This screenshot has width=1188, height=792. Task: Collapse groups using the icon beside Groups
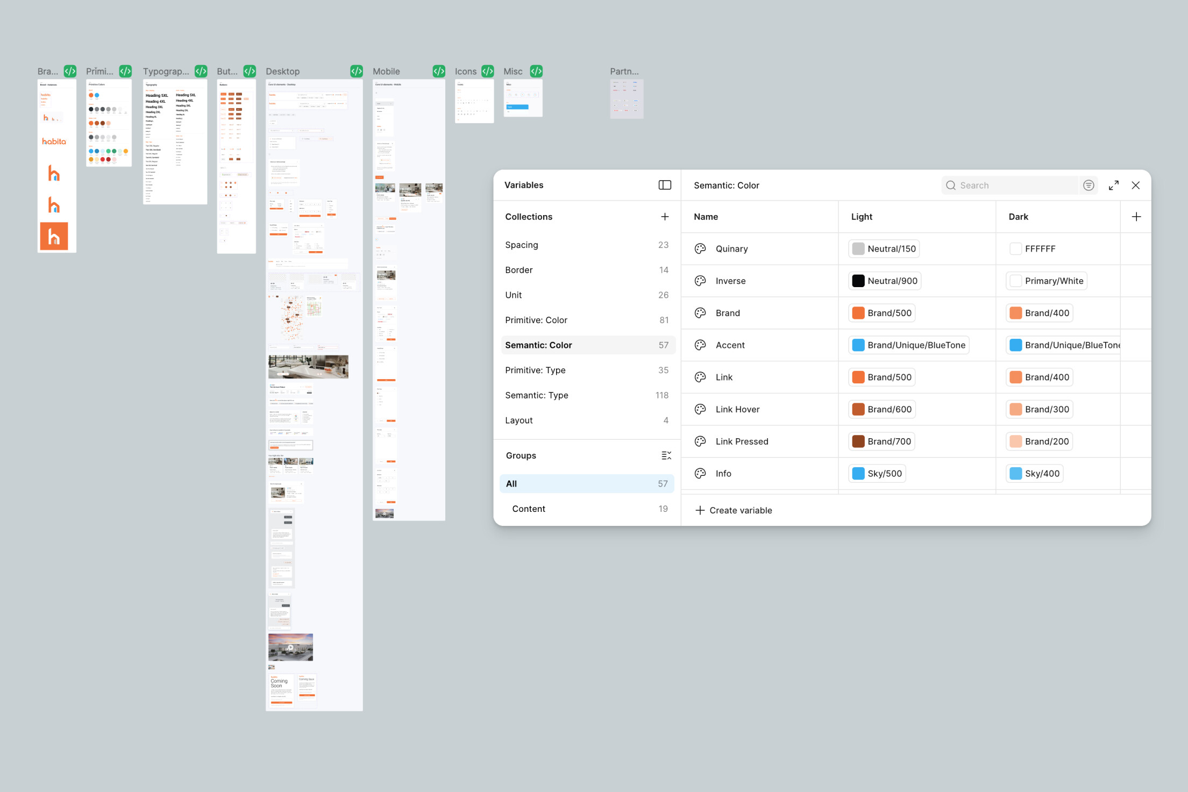[666, 455]
